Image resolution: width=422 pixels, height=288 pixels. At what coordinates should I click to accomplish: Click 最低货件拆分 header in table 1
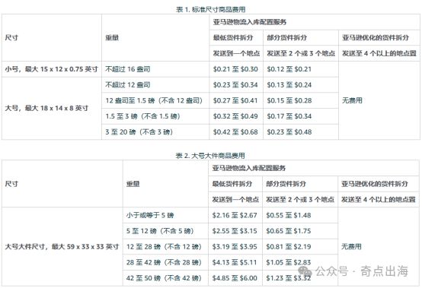[233, 37]
